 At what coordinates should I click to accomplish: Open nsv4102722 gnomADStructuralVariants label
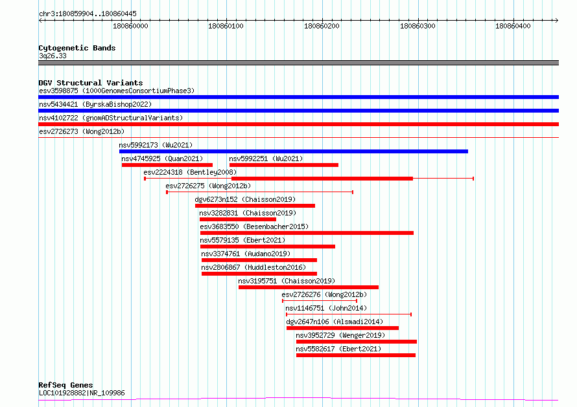click(x=111, y=118)
